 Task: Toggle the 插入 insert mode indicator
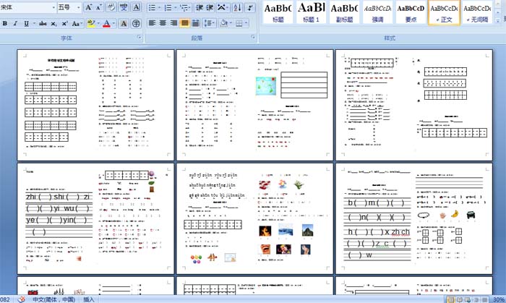pyautogui.click(x=89, y=299)
